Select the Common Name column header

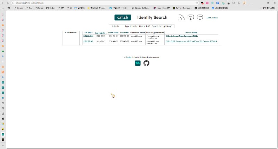138,33
